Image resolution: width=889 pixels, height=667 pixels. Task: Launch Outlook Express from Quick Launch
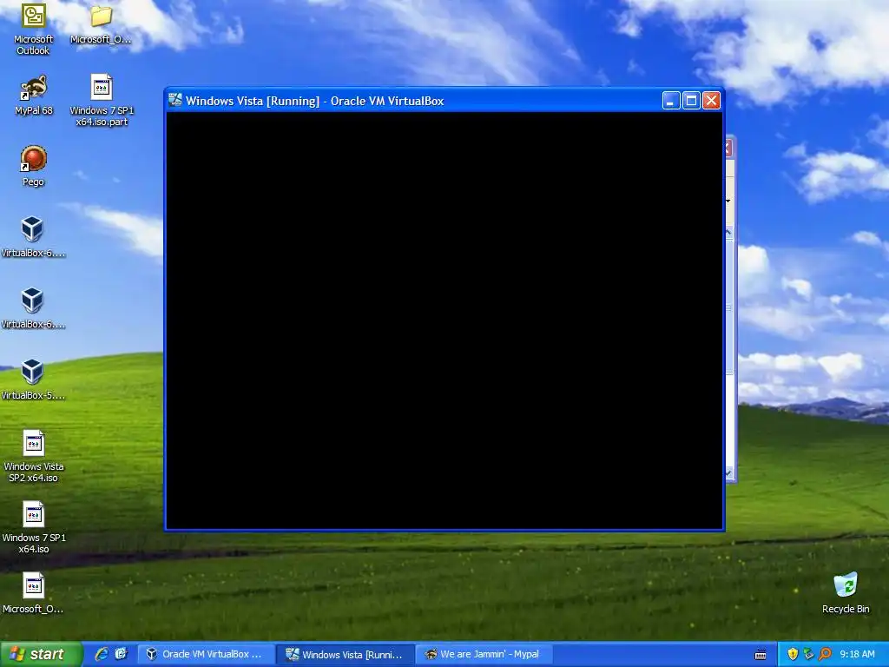tap(121, 654)
